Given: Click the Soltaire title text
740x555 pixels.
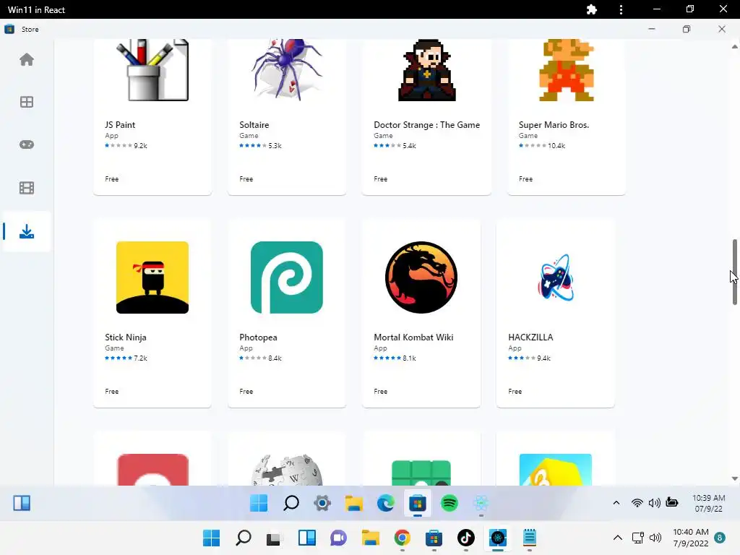Looking at the screenshot, I should pos(254,125).
